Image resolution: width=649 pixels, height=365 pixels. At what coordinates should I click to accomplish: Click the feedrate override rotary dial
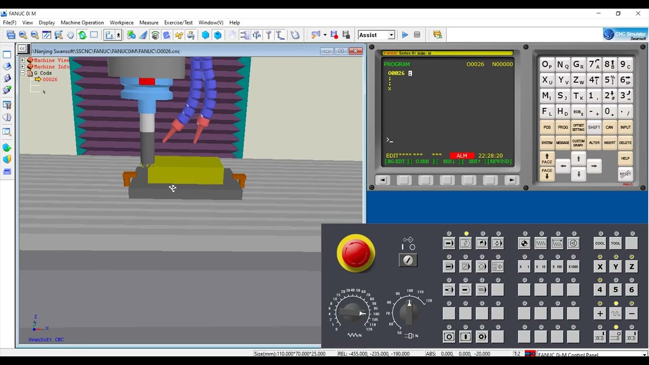pyautogui.click(x=353, y=313)
